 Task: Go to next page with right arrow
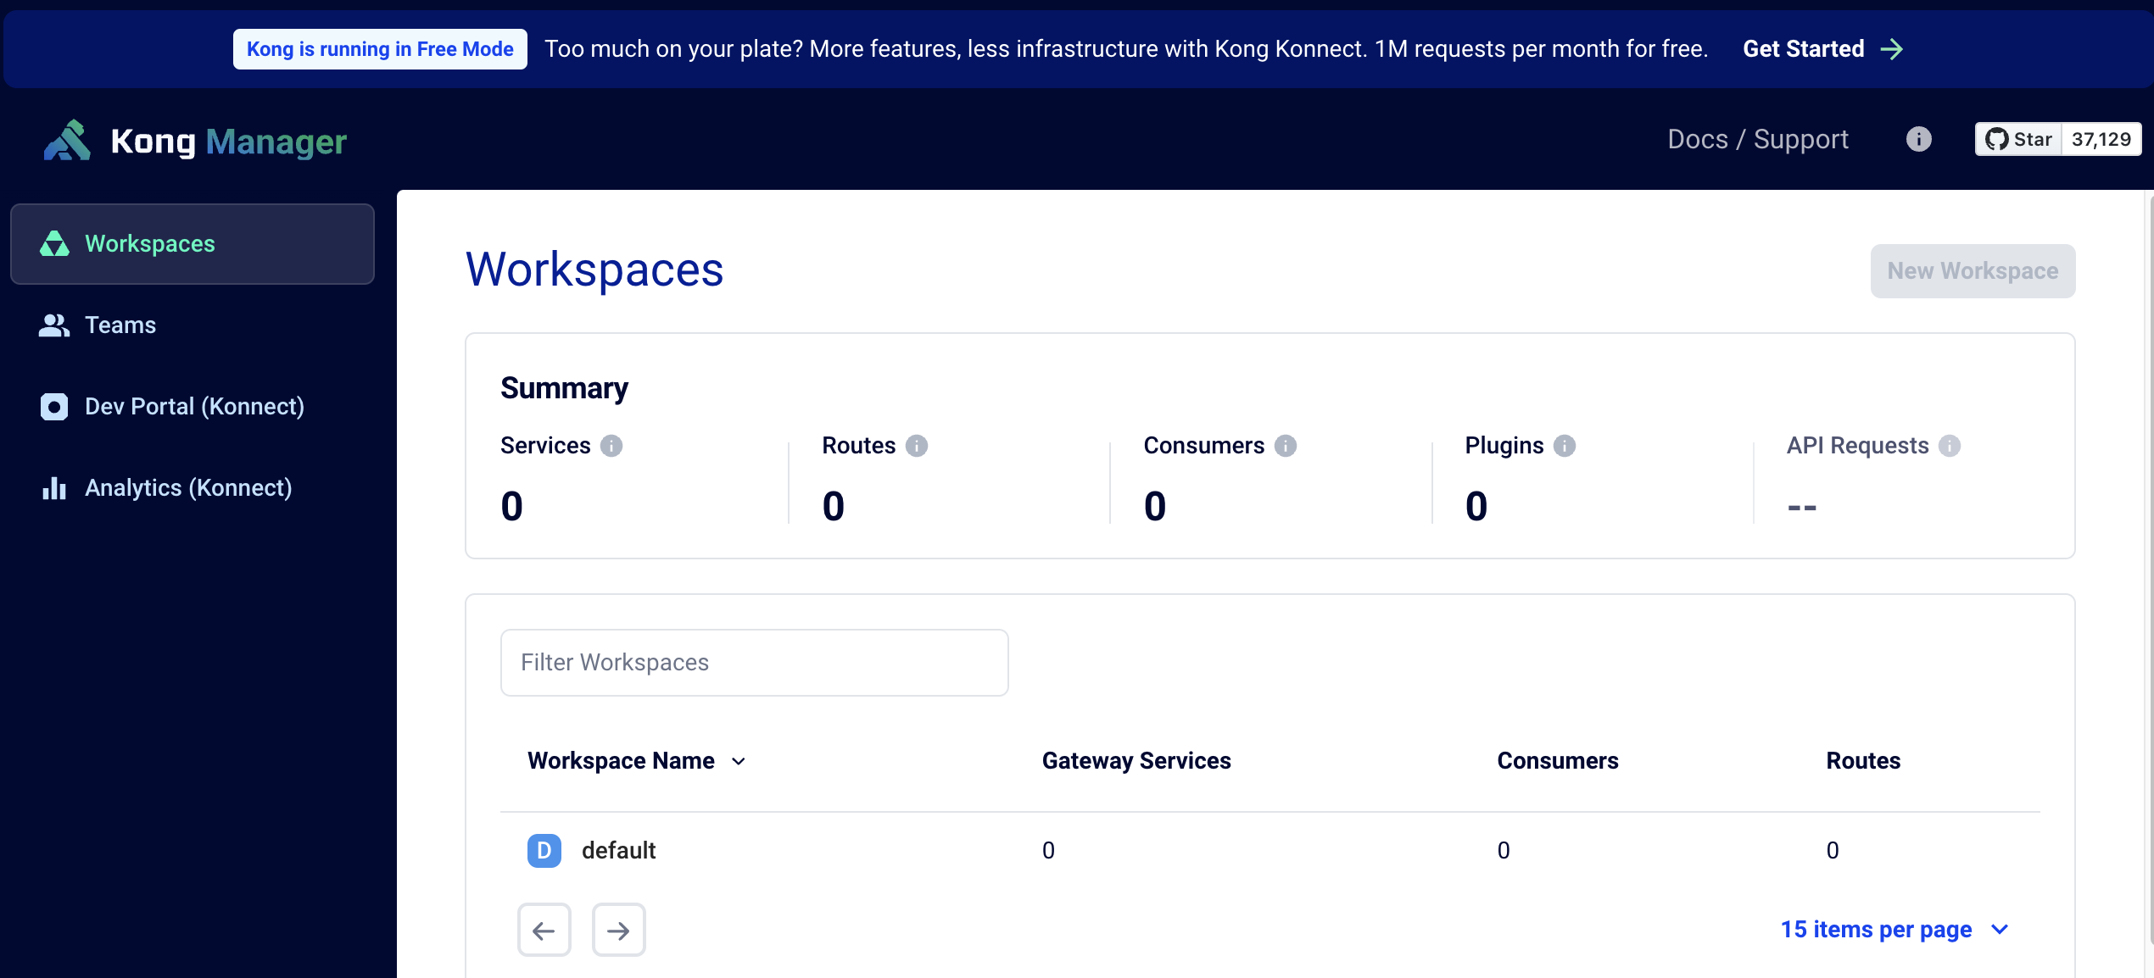[618, 930]
